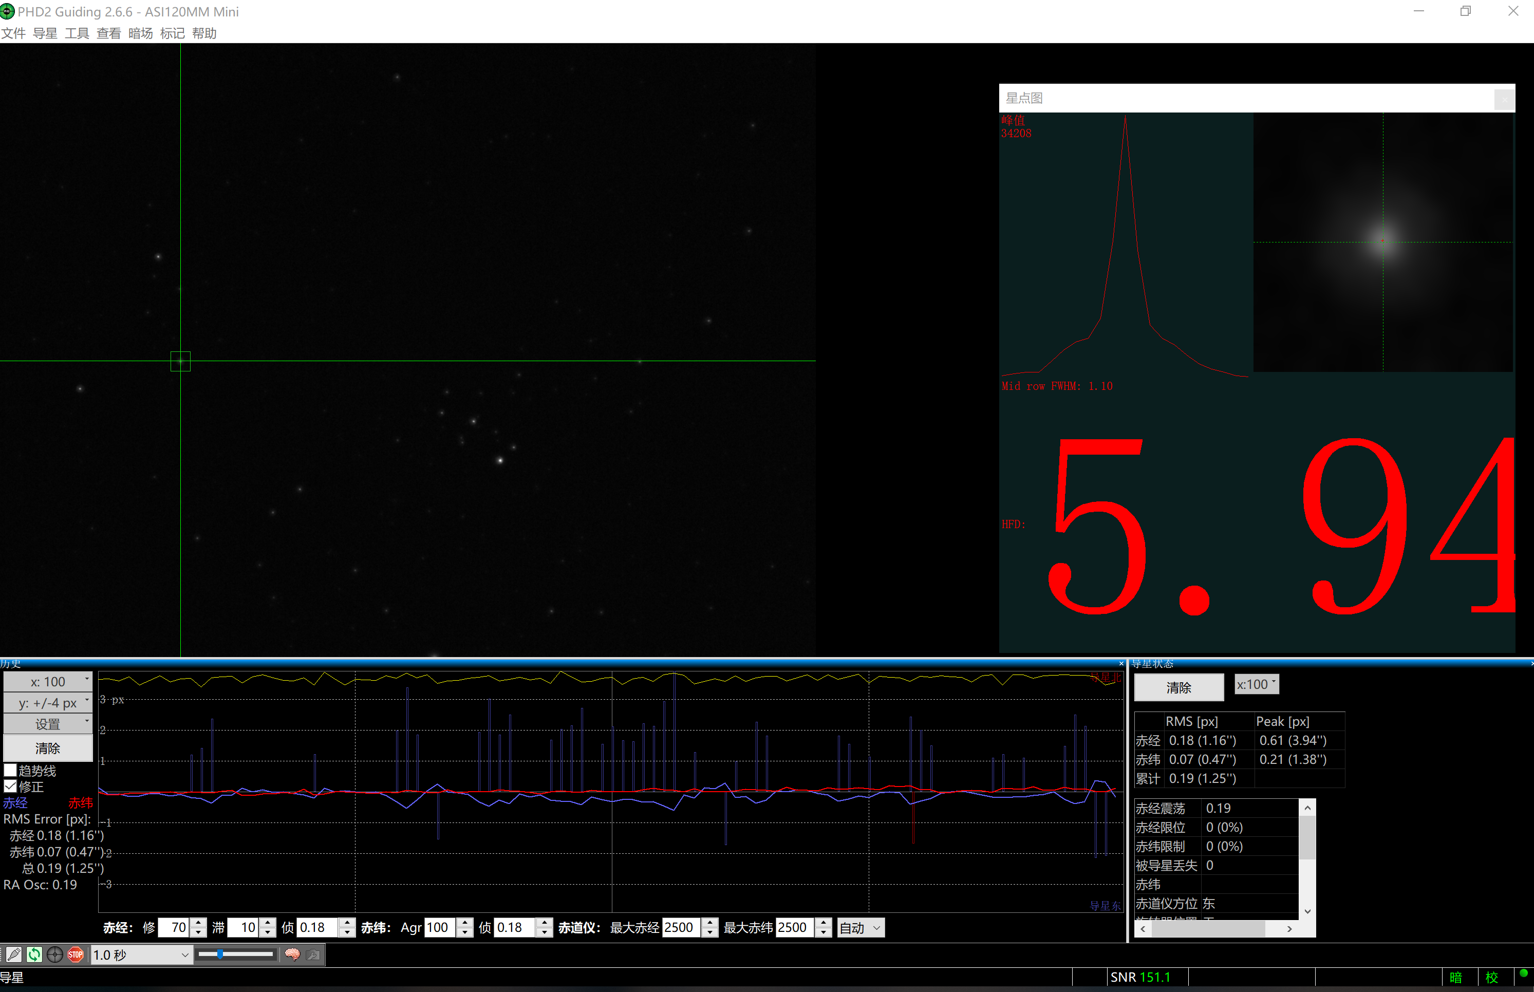
Task: Open the 暗场 menu
Action: (140, 33)
